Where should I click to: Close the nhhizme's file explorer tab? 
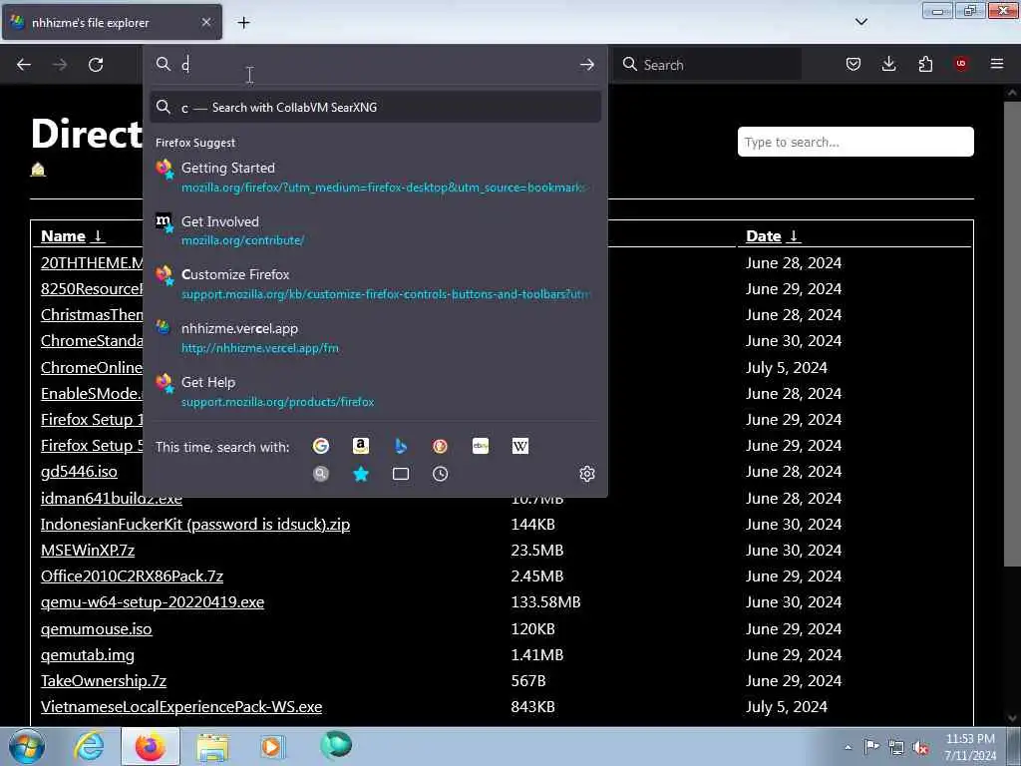[x=205, y=22]
